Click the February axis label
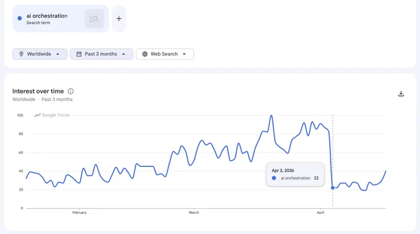420x234 pixels. (x=80, y=212)
